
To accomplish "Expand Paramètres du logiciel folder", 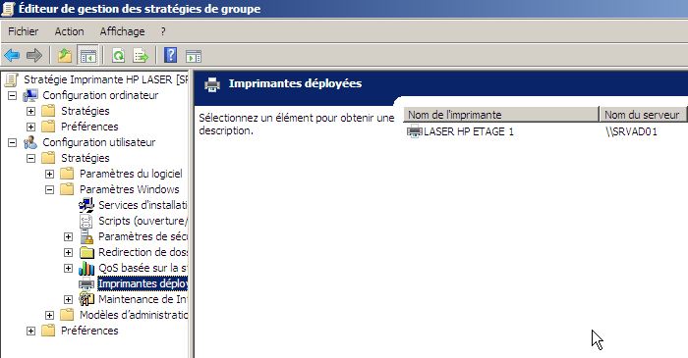I will [49, 175].
